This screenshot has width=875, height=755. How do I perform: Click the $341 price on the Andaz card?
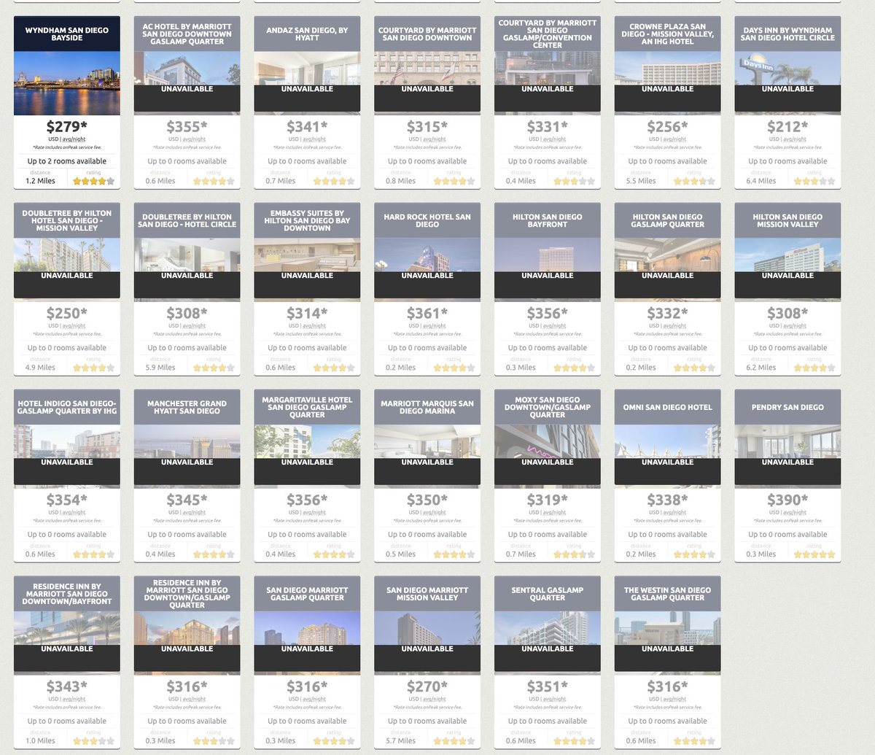tap(307, 127)
